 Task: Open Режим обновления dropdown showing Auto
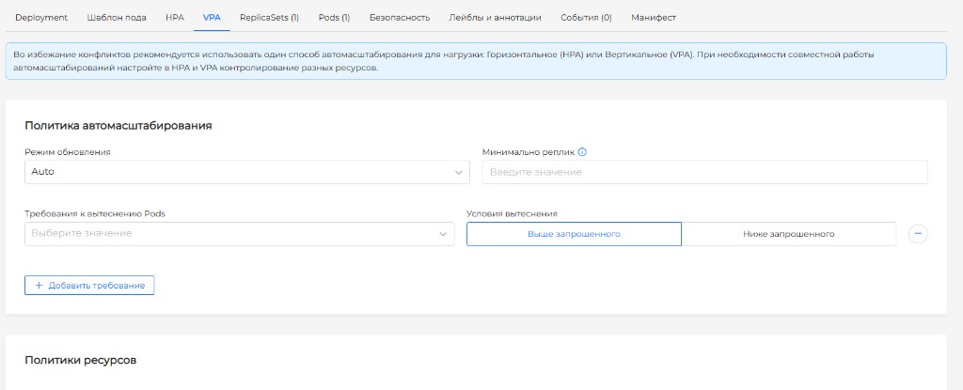pyautogui.click(x=247, y=172)
